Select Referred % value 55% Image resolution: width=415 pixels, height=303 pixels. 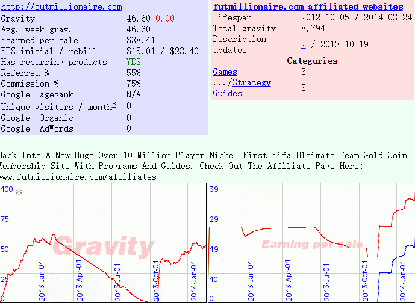(134, 73)
